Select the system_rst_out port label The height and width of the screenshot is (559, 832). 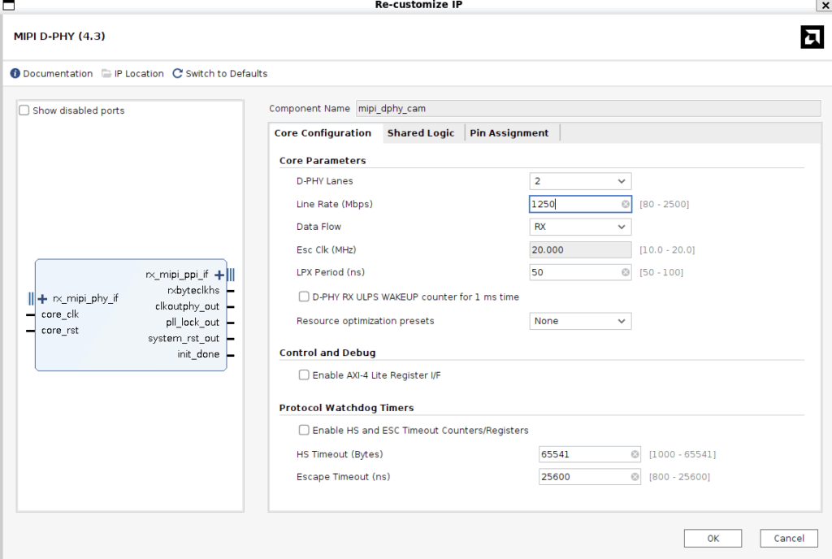[x=184, y=338]
